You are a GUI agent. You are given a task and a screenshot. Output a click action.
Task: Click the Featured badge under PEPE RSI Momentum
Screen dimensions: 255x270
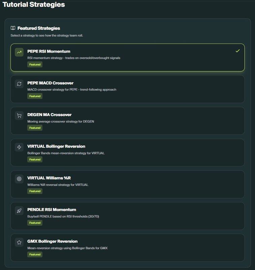35,64
